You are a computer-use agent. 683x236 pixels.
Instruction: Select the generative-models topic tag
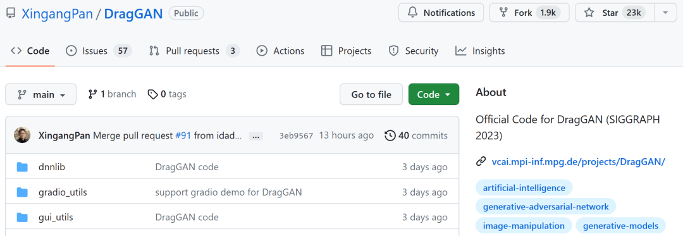[x=621, y=226]
